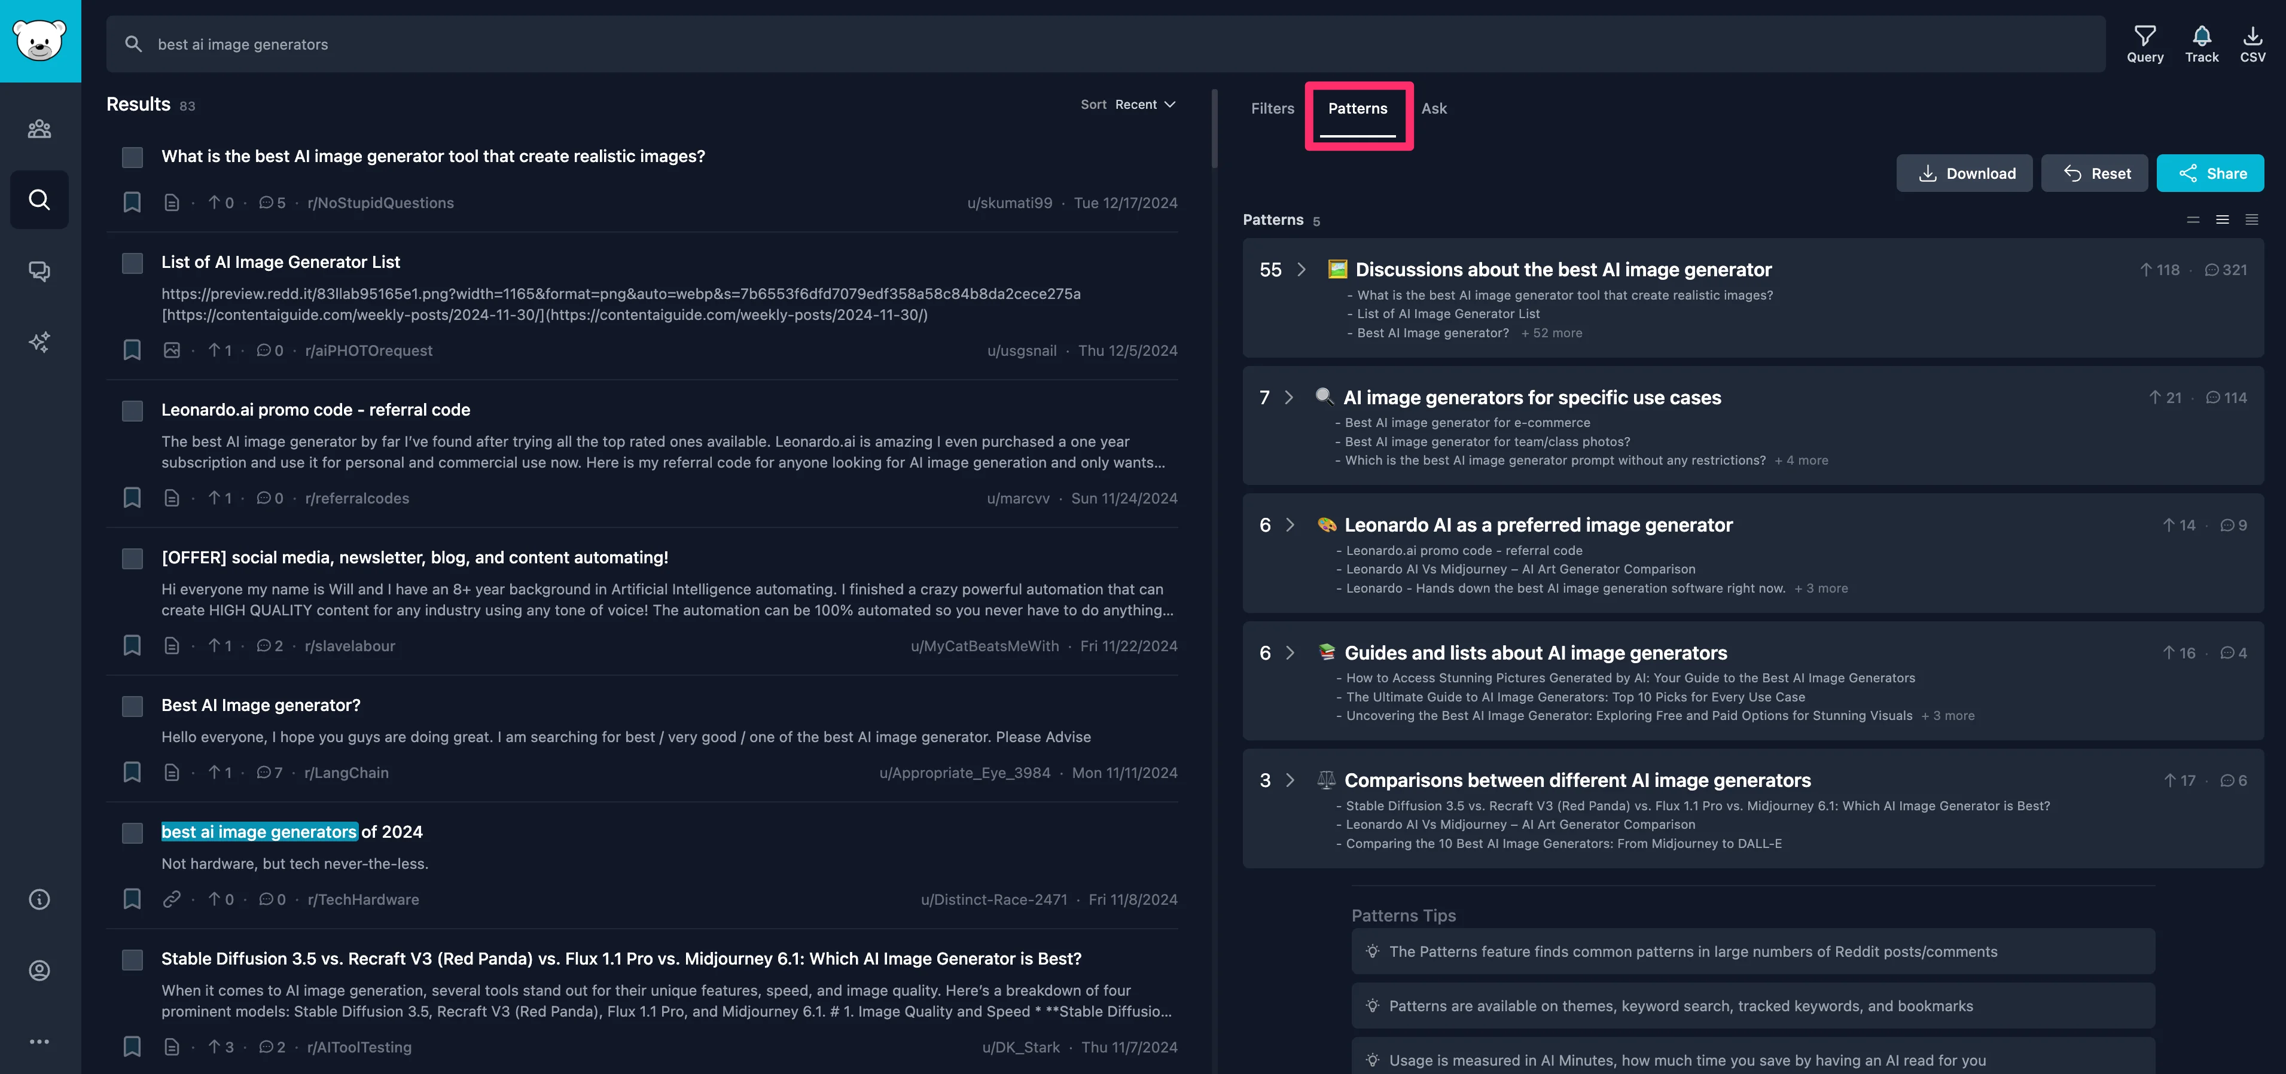This screenshot has height=1074, width=2286.
Task: Open the conversations icon in sidebar
Action: click(39, 271)
